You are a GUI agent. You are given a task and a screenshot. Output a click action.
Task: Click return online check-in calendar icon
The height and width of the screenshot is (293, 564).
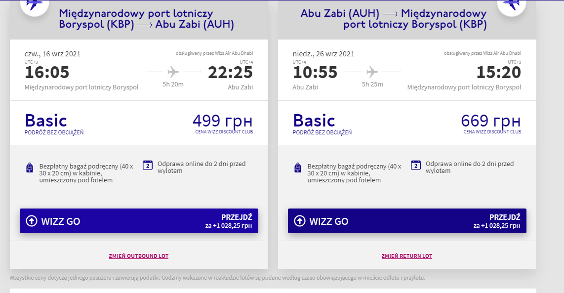click(x=416, y=165)
